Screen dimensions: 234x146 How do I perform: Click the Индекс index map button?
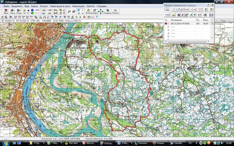[107, 11]
